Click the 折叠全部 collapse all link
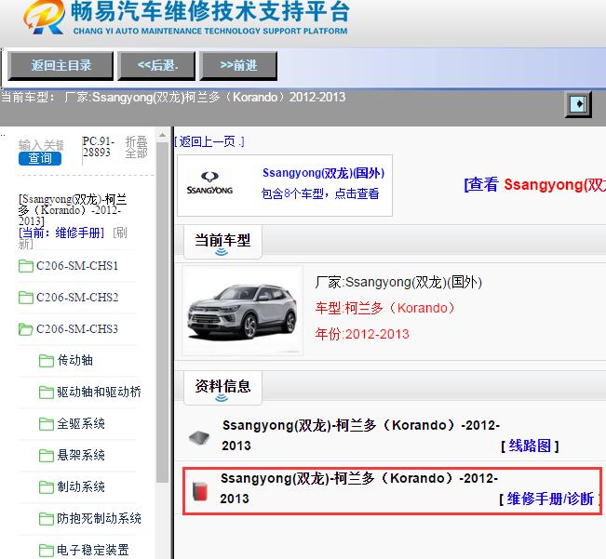This screenshot has height=559, width=606. pos(136,147)
